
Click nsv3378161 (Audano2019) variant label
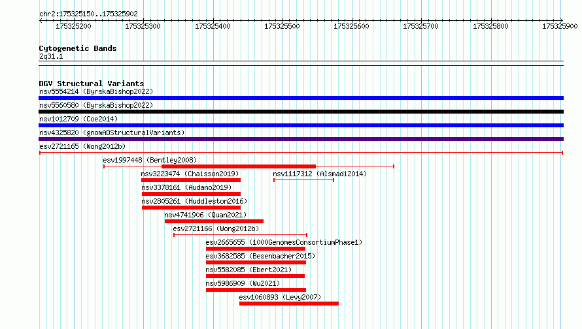pos(186,187)
